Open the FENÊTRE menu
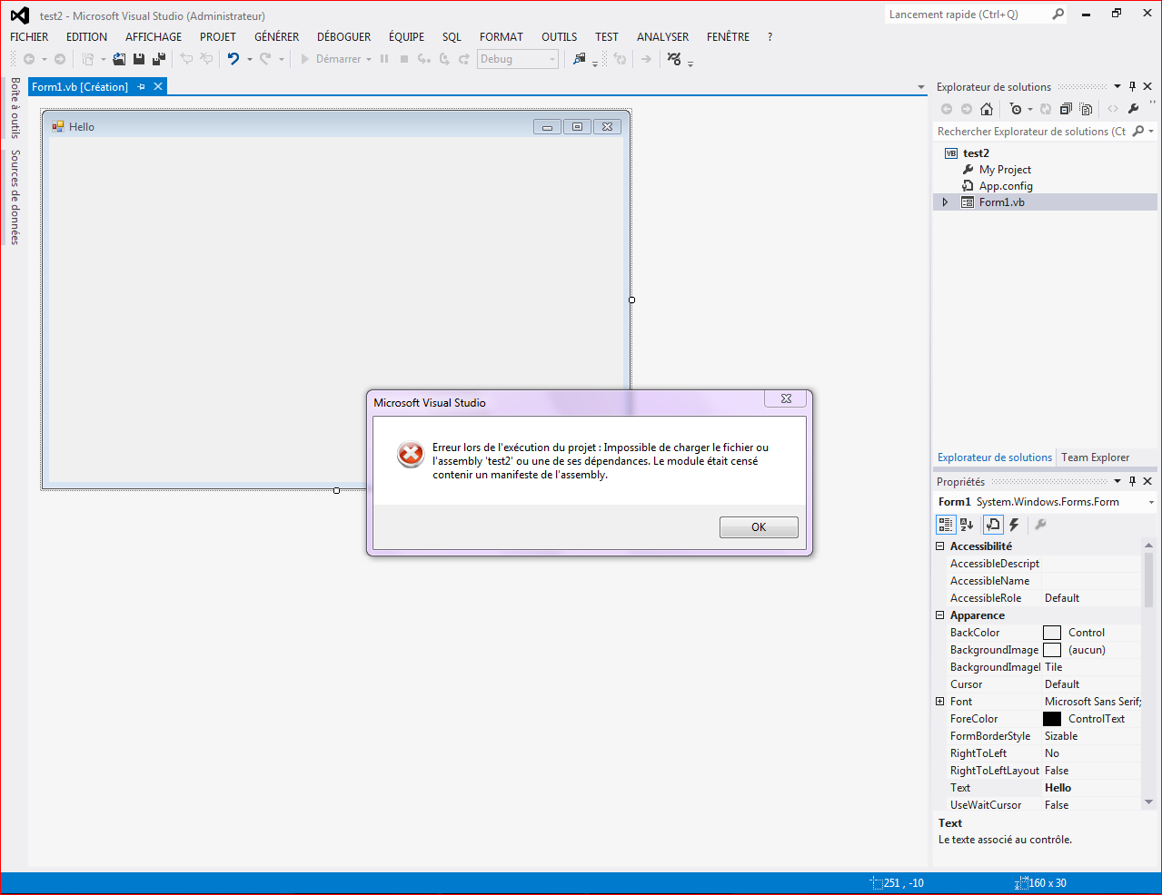This screenshot has width=1162, height=895. [x=729, y=37]
